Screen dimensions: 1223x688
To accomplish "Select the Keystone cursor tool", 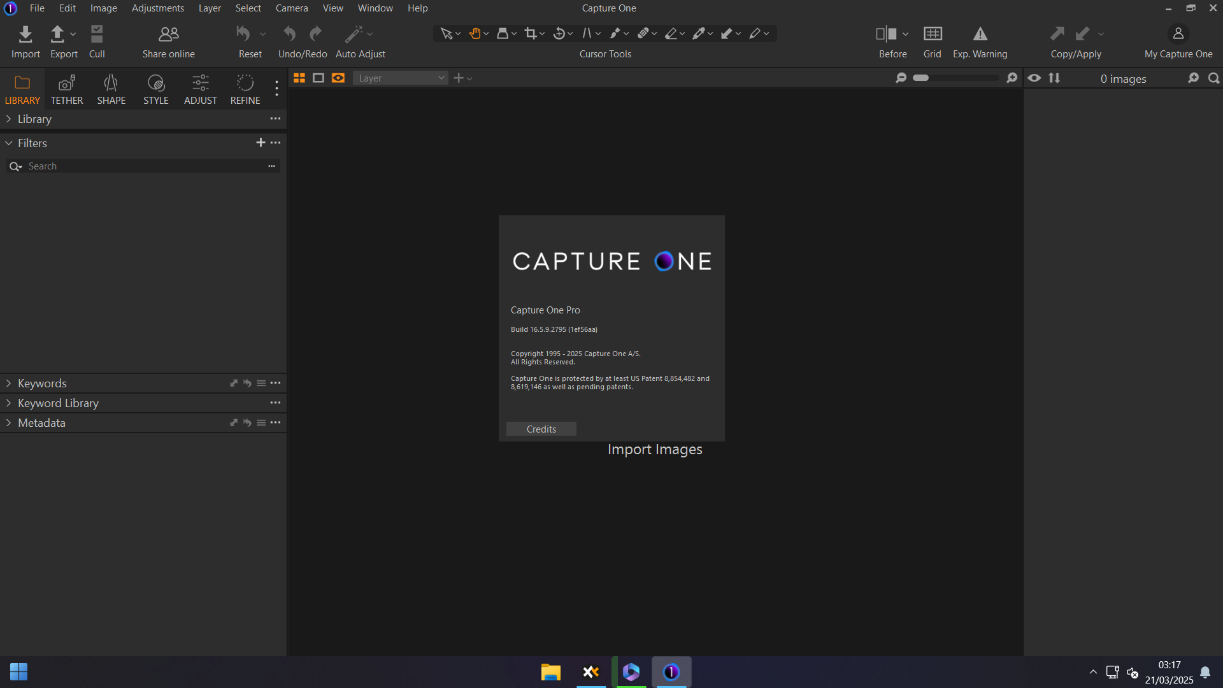I will coord(587,34).
